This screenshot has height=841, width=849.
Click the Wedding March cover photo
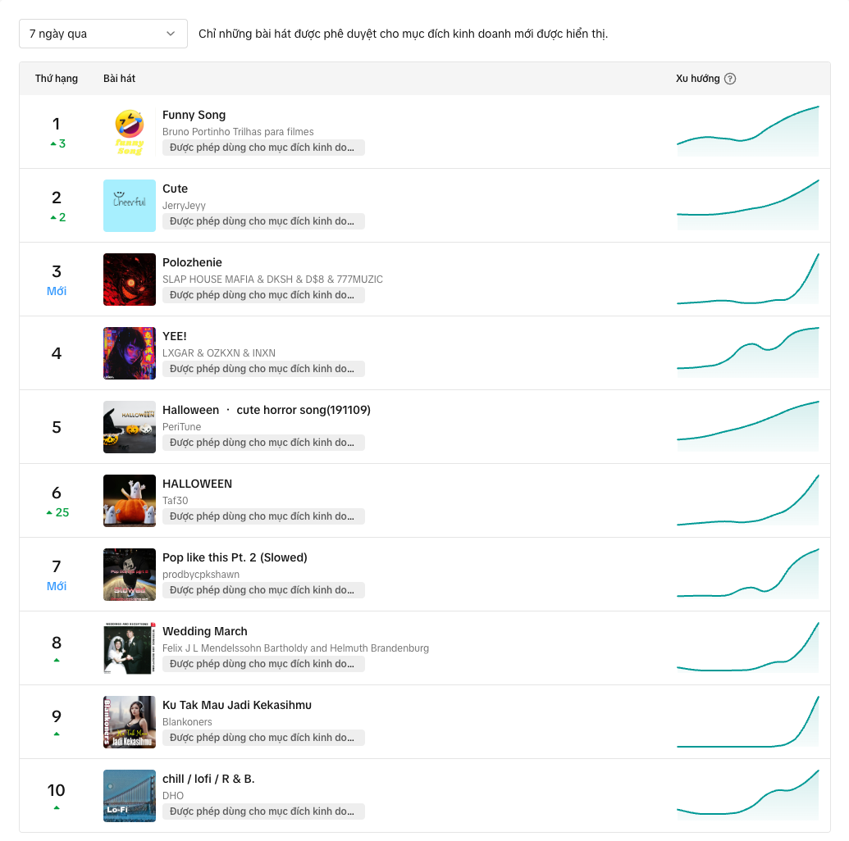coord(130,648)
